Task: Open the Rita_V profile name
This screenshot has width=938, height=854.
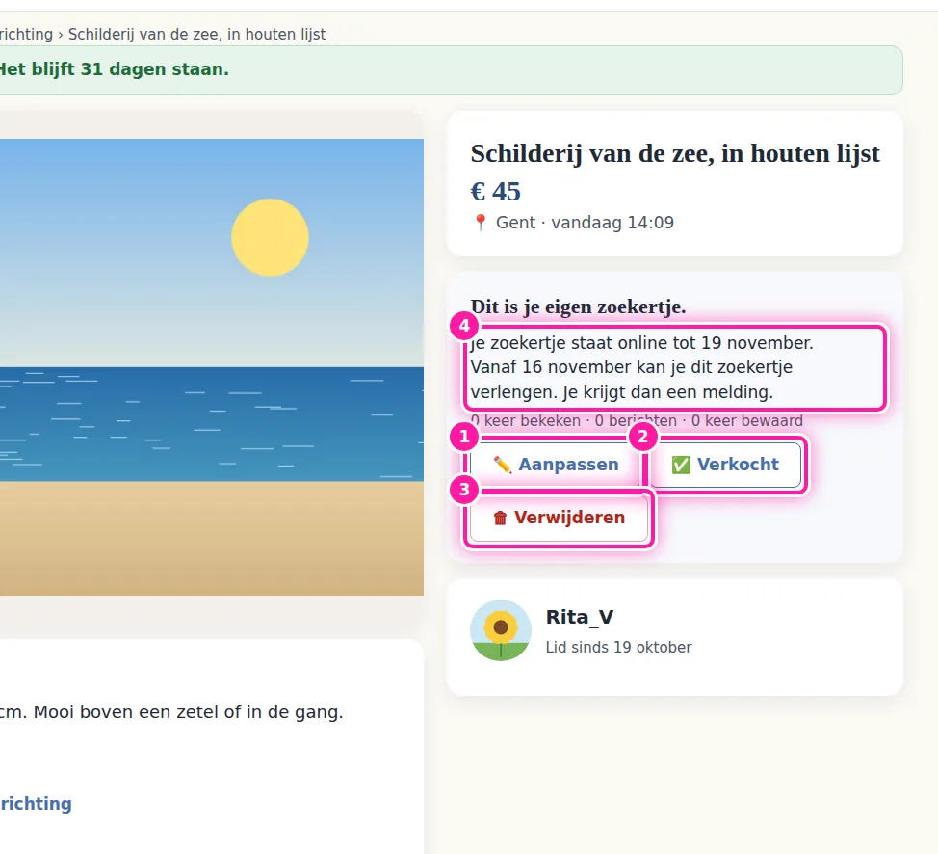Action: 579,617
